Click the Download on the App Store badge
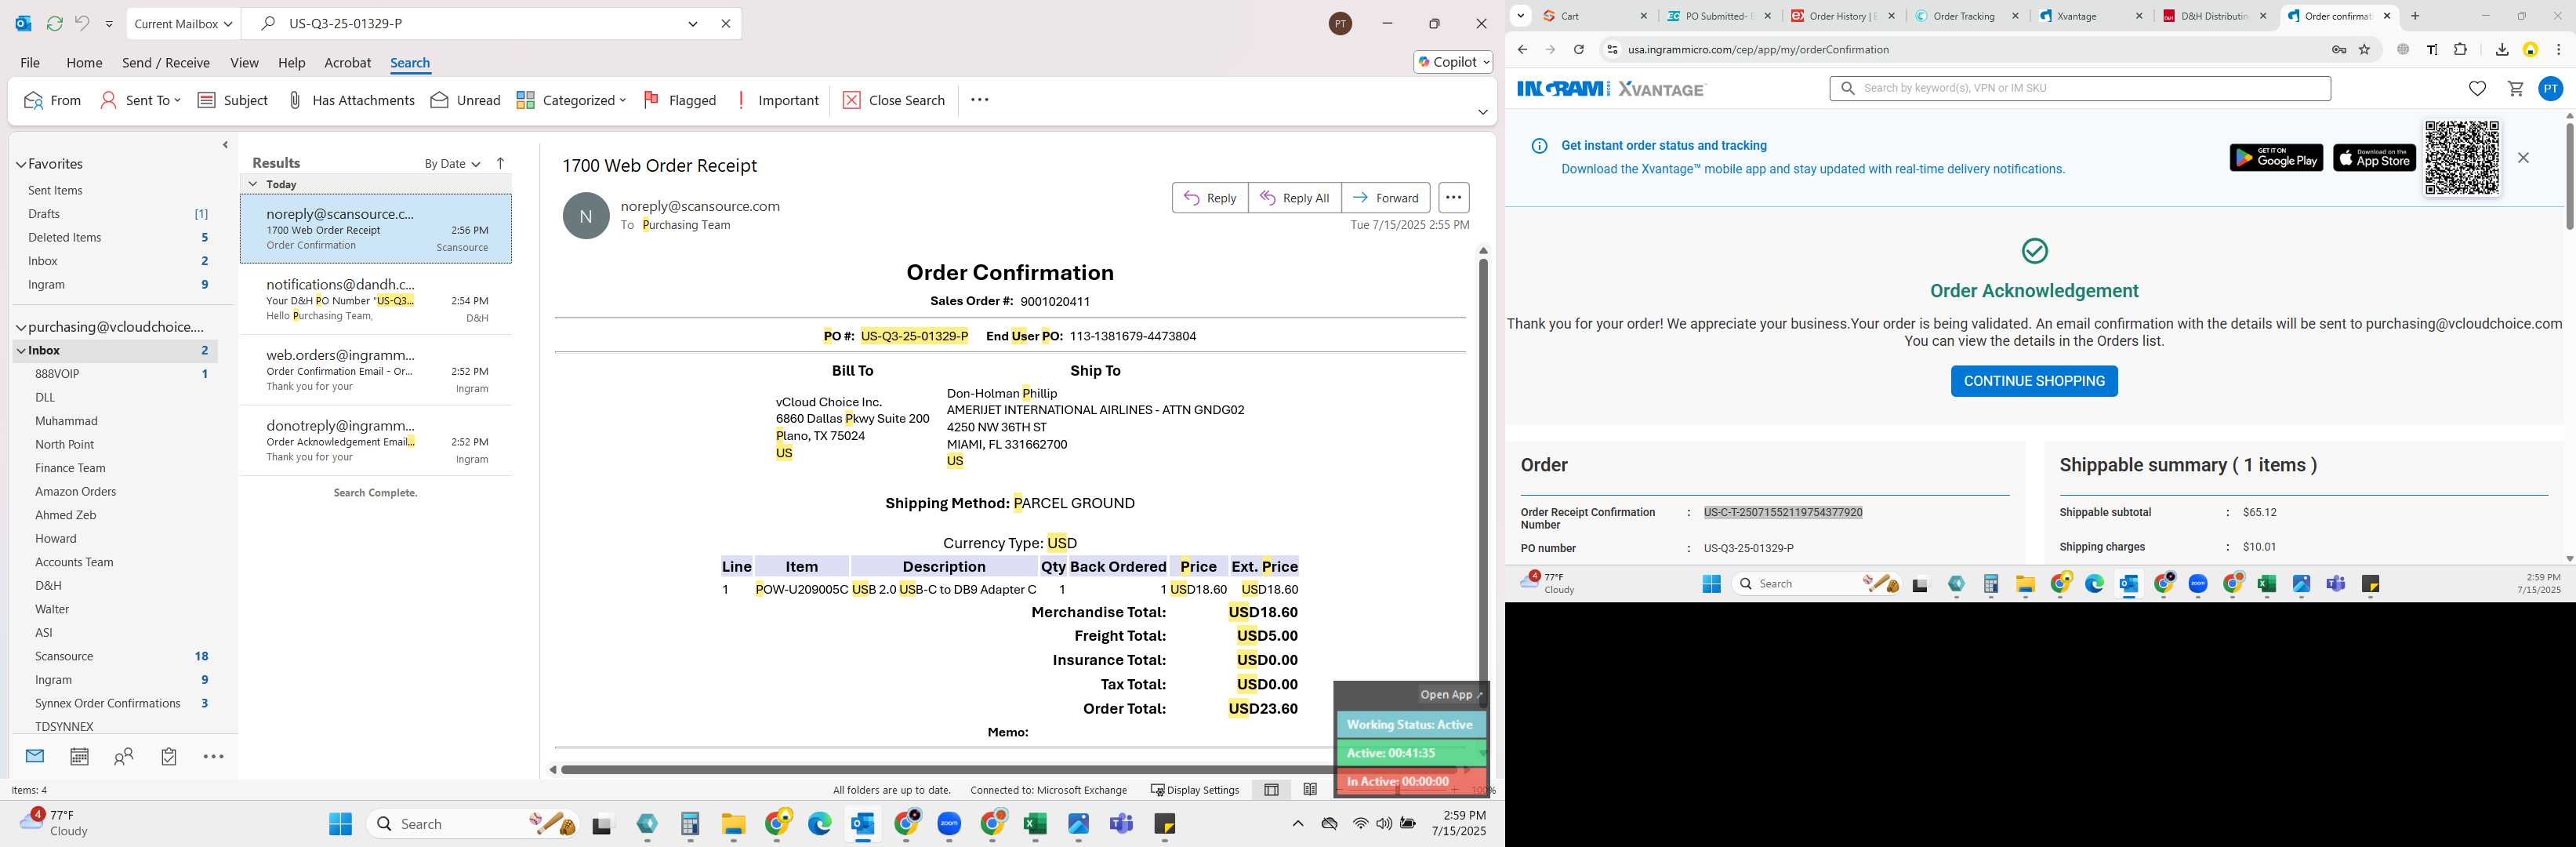The width and height of the screenshot is (2576, 847). click(x=2374, y=158)
